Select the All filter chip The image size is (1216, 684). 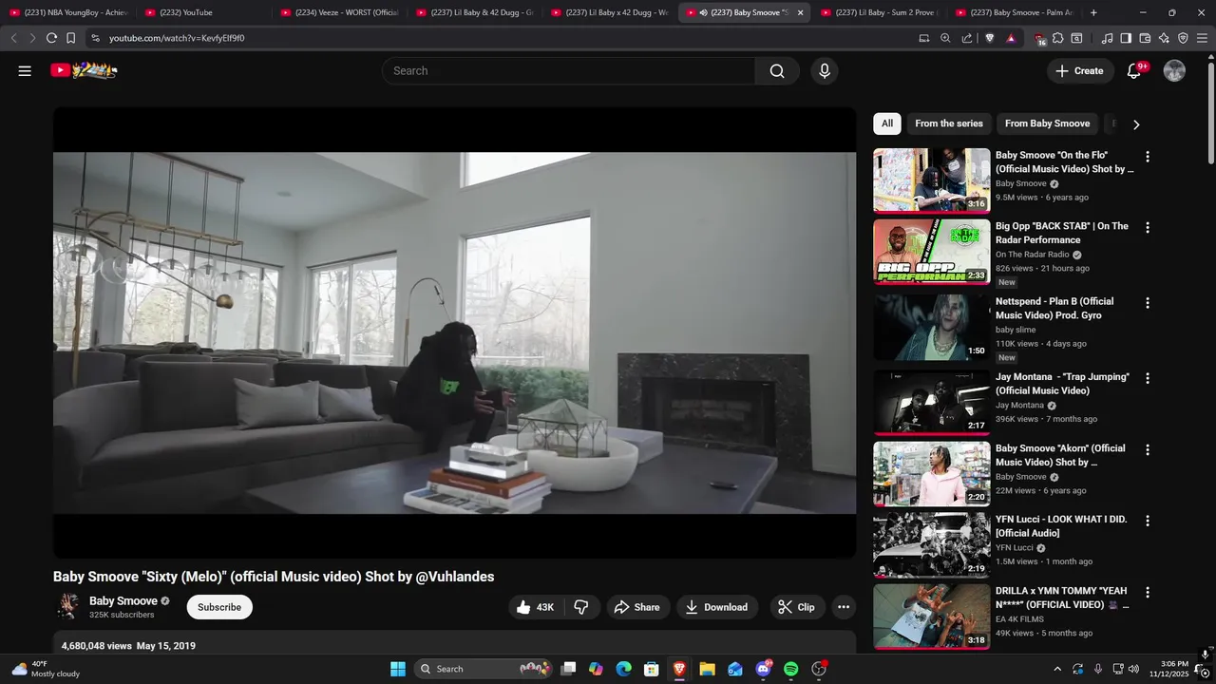tap(886, 123)
